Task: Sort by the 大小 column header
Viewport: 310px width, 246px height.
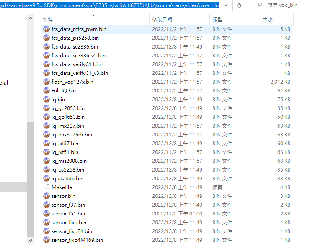Action: (x=267, y=20)
